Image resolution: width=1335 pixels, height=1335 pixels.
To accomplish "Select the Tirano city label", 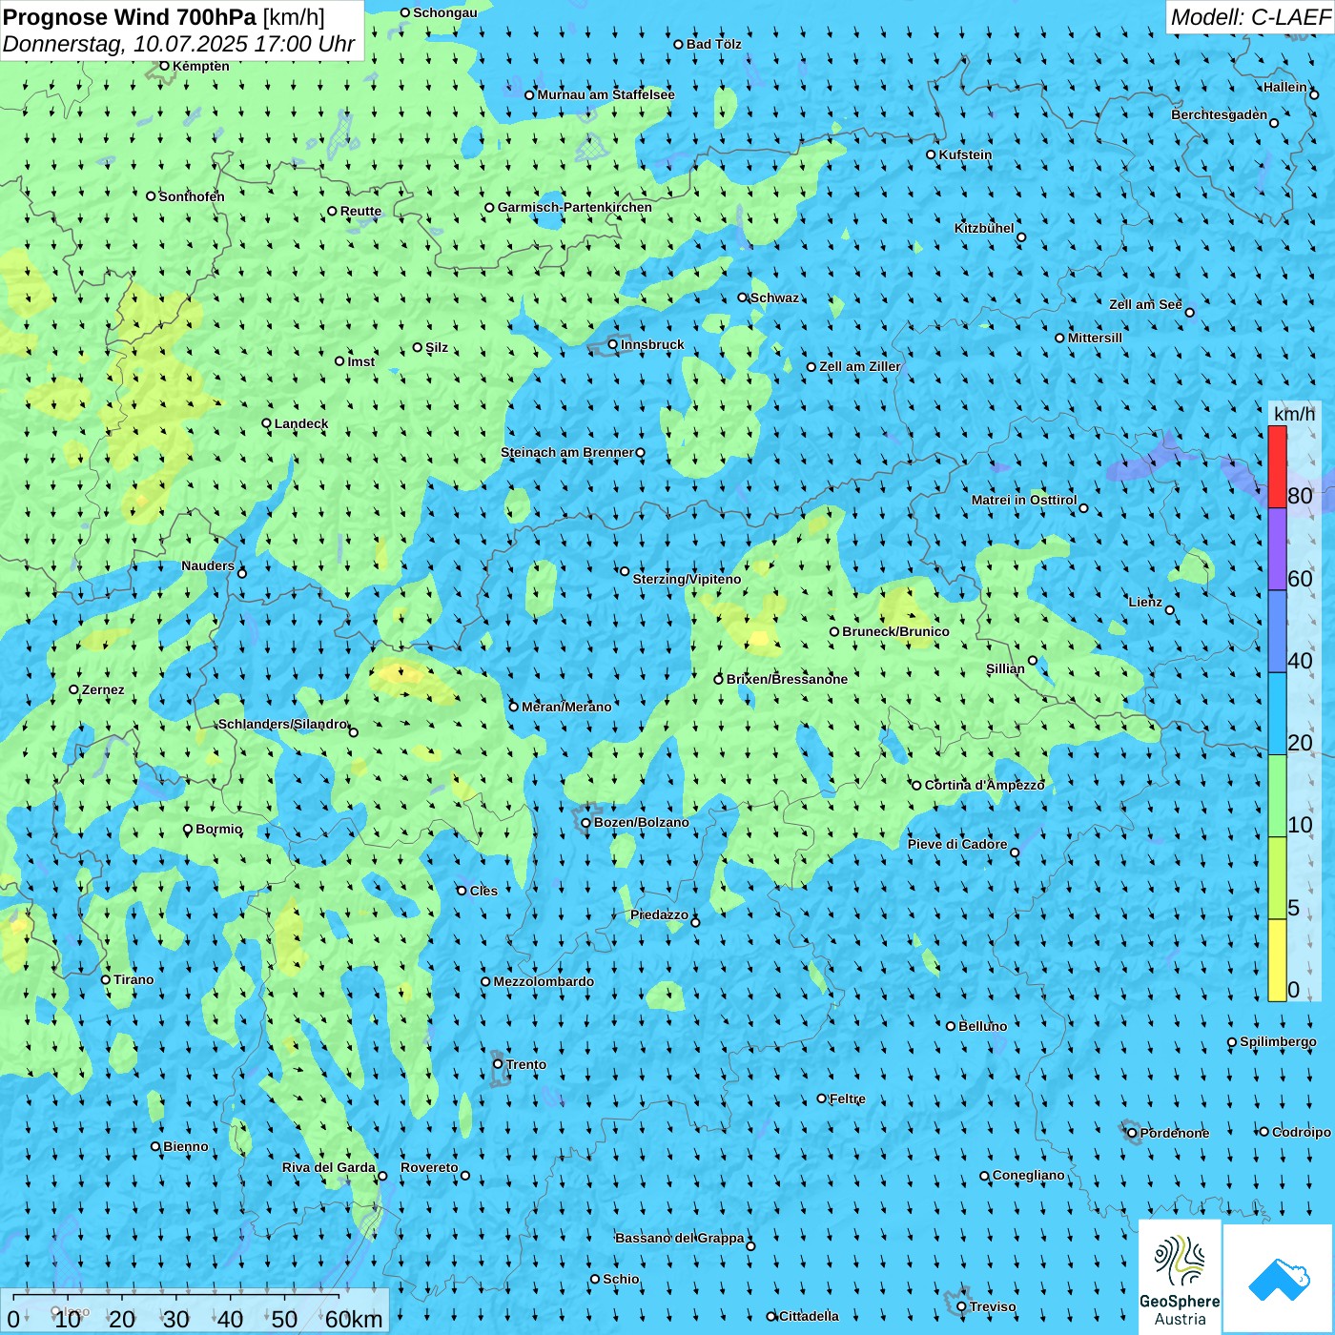I will tap(133, 979).
